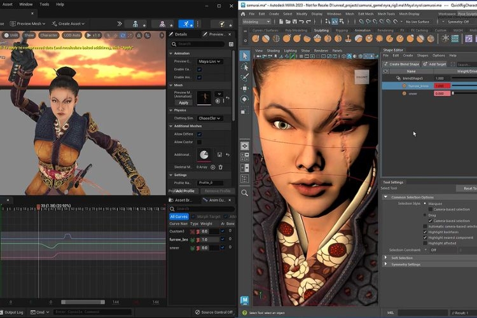
Task: Collapse the Additional Meshes section
Action: pos(171,126)
